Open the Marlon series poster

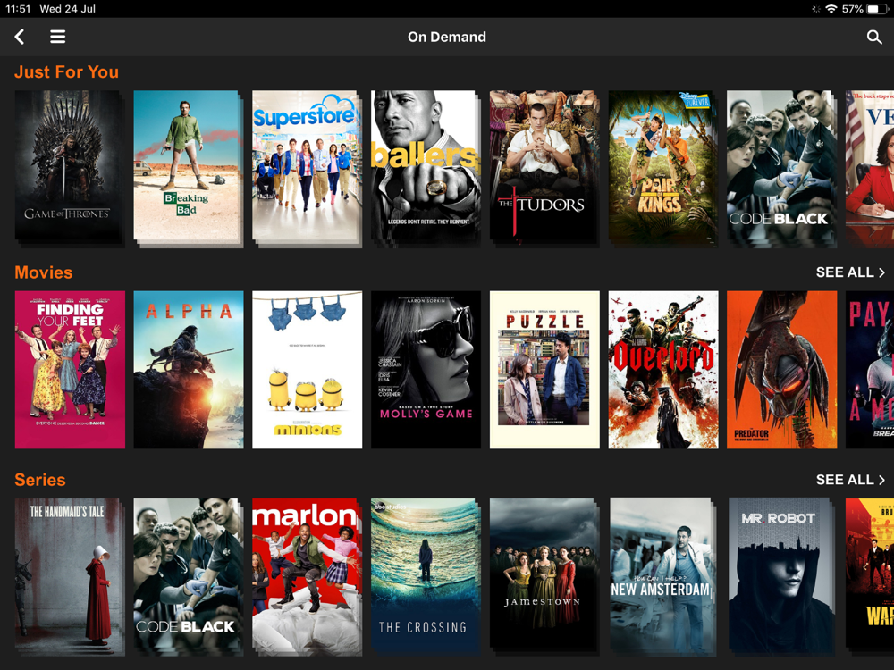pos(307,577)
